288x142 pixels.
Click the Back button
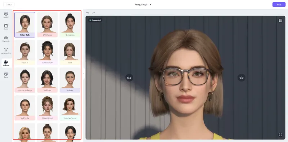point(9,4)
